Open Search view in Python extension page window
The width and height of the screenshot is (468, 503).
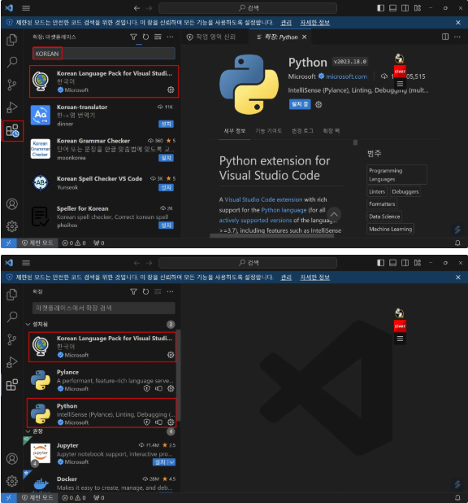(12, 62)
